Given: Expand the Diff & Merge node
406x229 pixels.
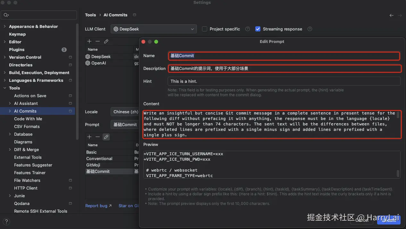Looking at the screenshot, I should click(10, 149).
